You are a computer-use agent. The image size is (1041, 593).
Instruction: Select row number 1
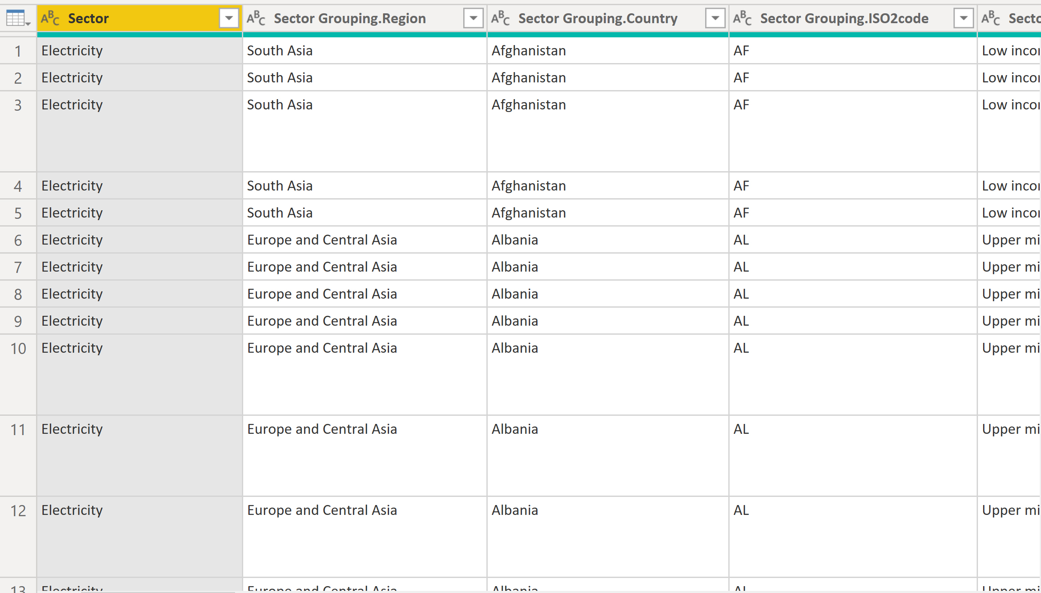18,51
